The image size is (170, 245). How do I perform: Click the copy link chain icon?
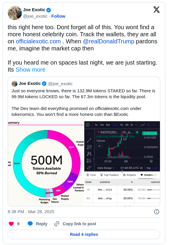coord(56,224)
